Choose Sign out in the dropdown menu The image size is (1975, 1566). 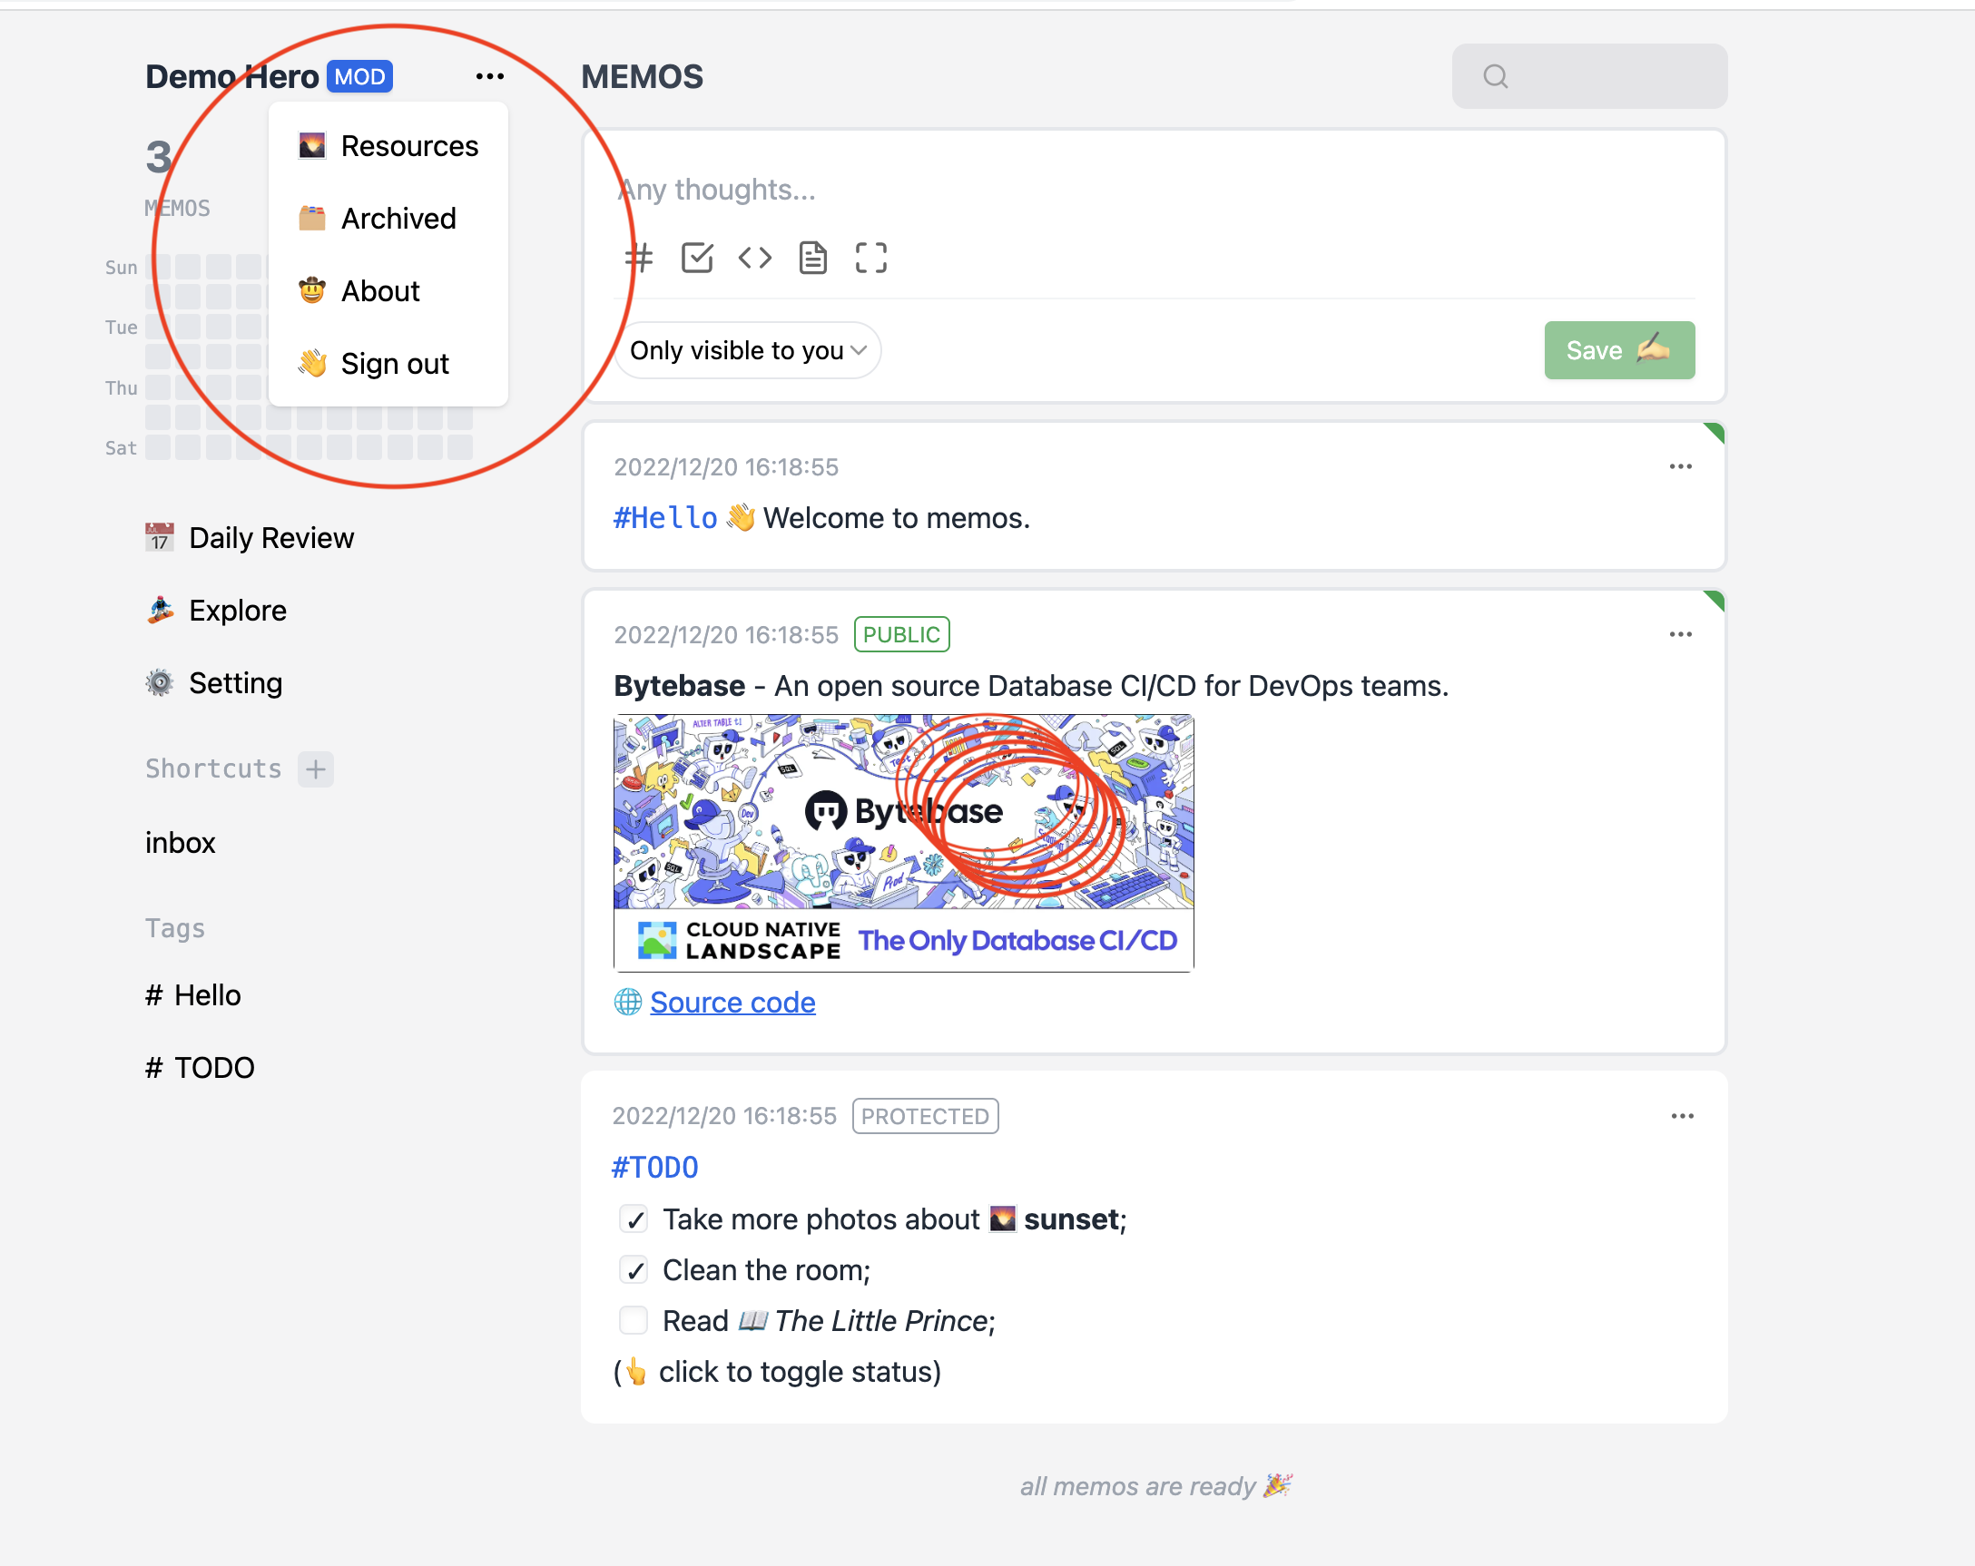click(394, 364)
